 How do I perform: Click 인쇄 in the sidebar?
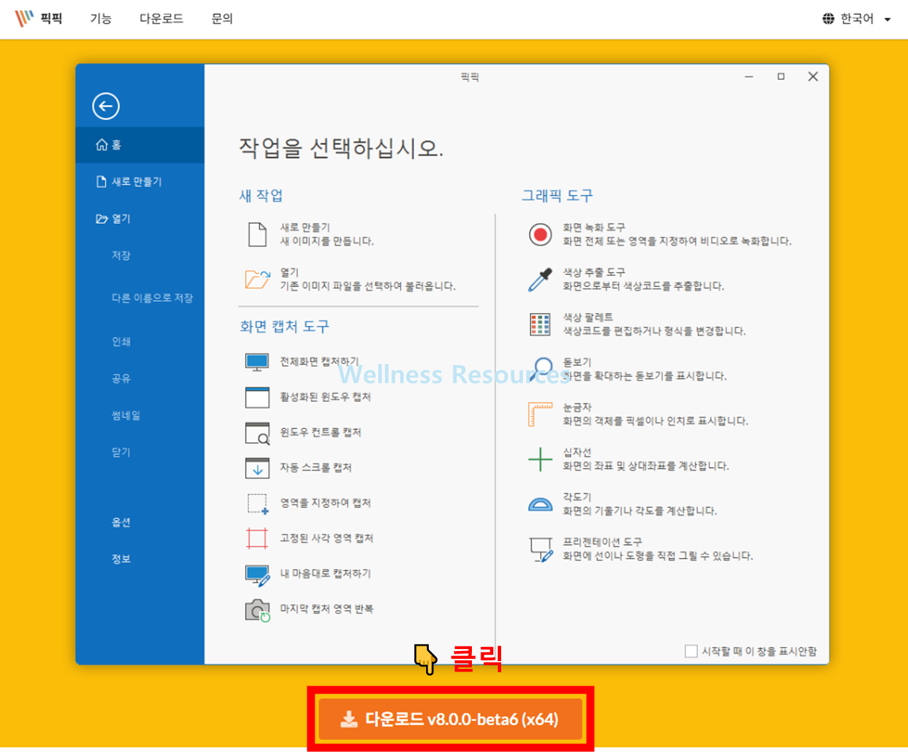click(121, 341)
